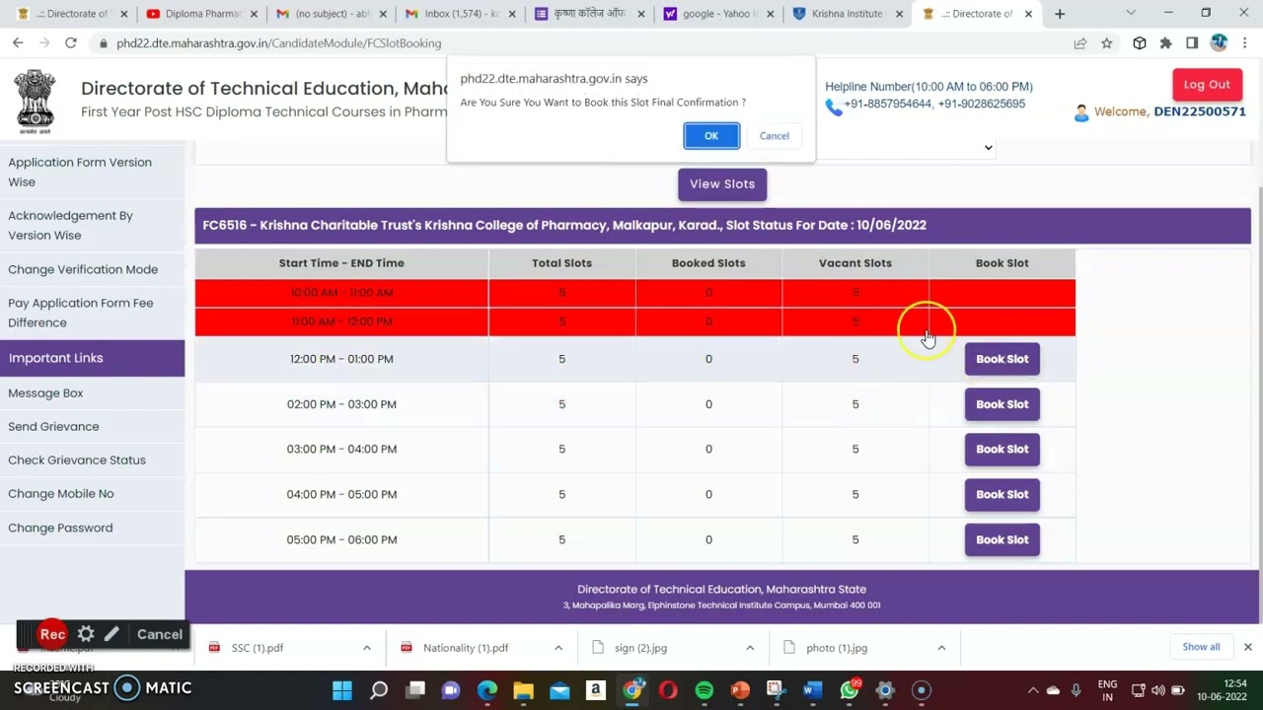Select the Important Links sidebar heading
Image resolution: width=1263 pixels, height=710 pixels.
click(92, 358)
